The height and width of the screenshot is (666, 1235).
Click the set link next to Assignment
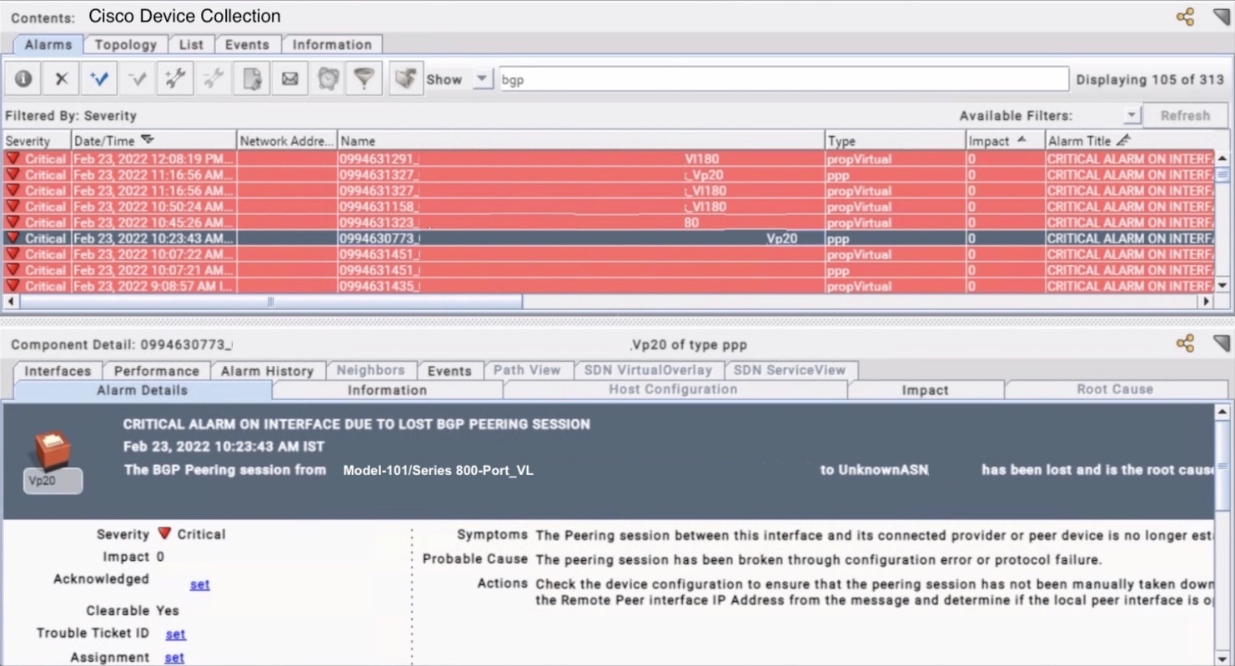click(174, 658)
